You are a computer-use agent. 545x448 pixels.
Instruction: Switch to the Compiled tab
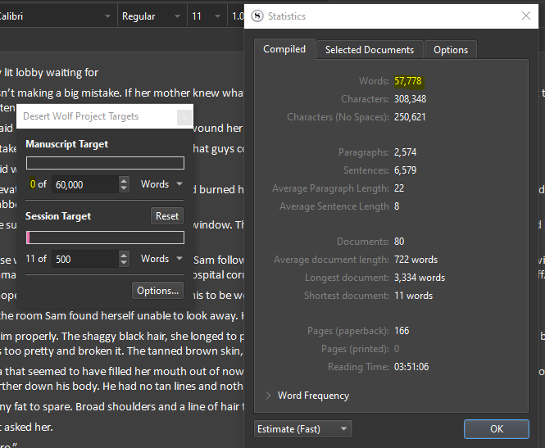[284, 49]
